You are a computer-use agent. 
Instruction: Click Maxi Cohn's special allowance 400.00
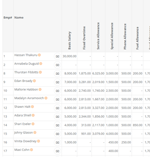[113, 151]
